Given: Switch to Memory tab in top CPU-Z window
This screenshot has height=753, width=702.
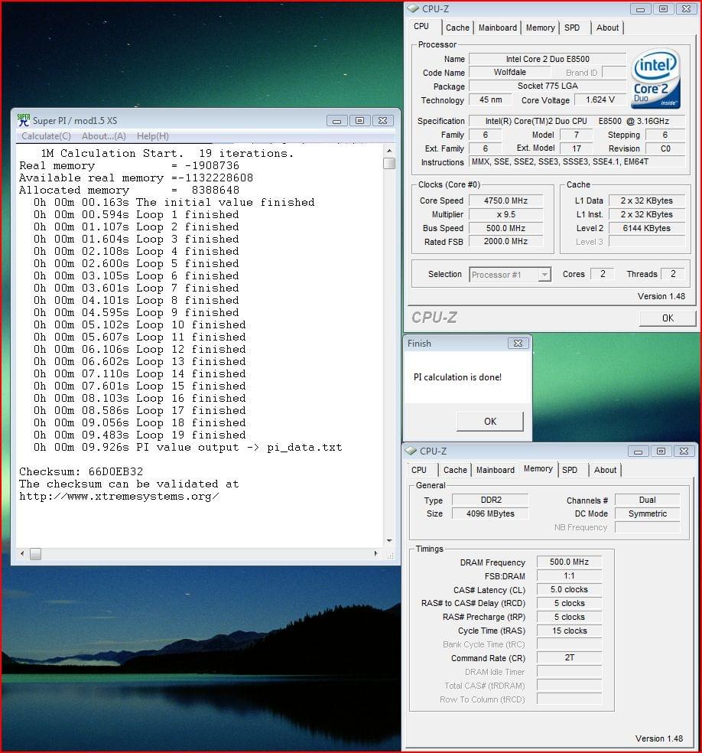Looking at the screenshot, I should pyautogui.click(x=541, y=28).
